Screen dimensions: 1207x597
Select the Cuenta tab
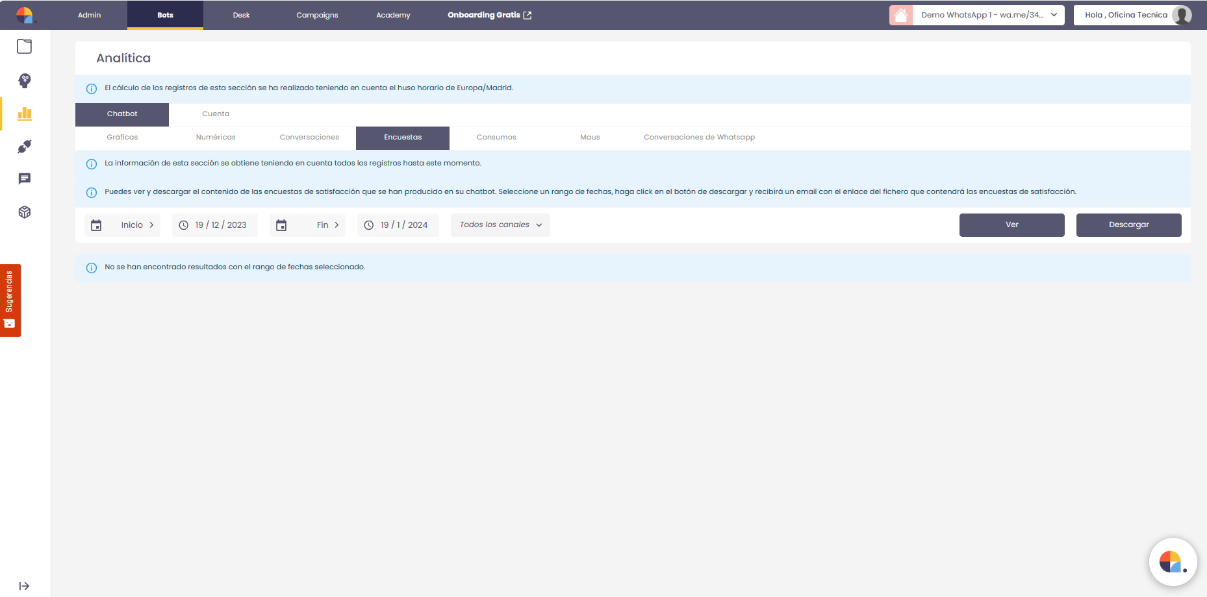click(216, 114)
